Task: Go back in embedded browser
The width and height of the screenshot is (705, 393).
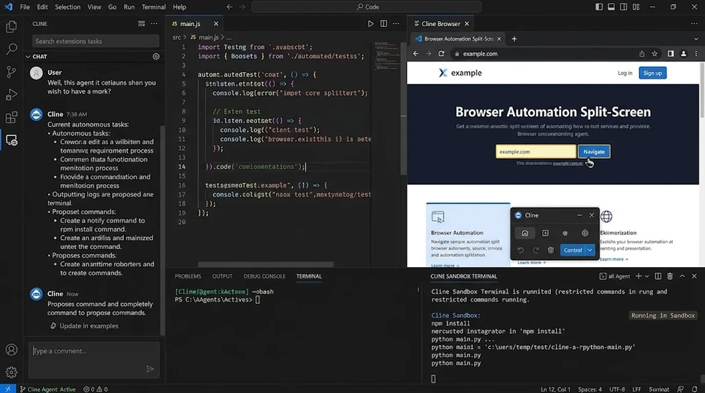Action: (x=416, y=54)
